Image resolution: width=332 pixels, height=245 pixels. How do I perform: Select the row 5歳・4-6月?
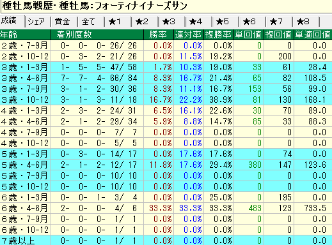coord(166,165)
